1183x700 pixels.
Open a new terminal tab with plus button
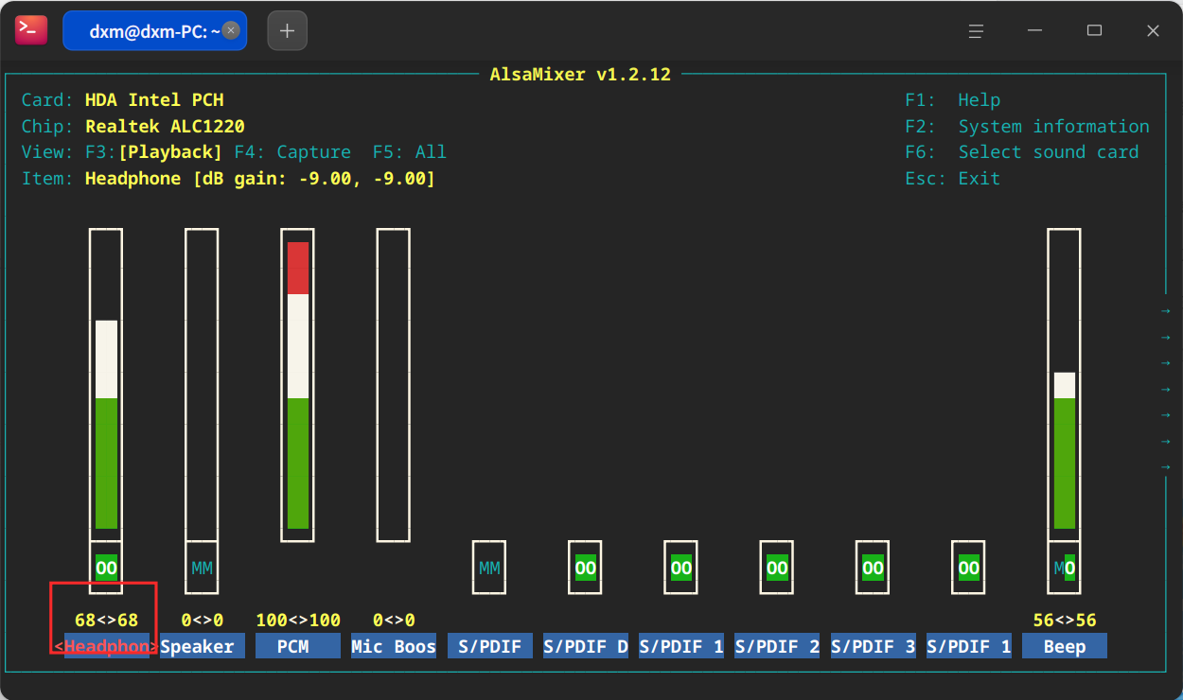tap(288, 31)
